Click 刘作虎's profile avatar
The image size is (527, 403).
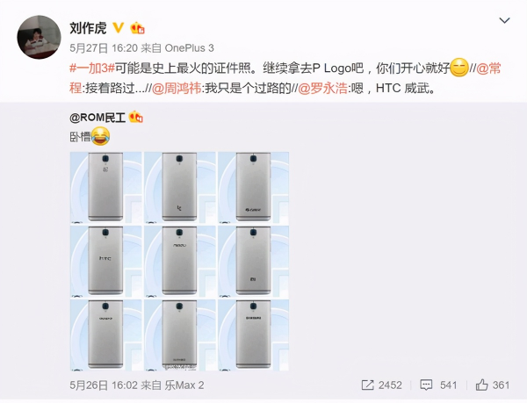click(x=39, y=37)
